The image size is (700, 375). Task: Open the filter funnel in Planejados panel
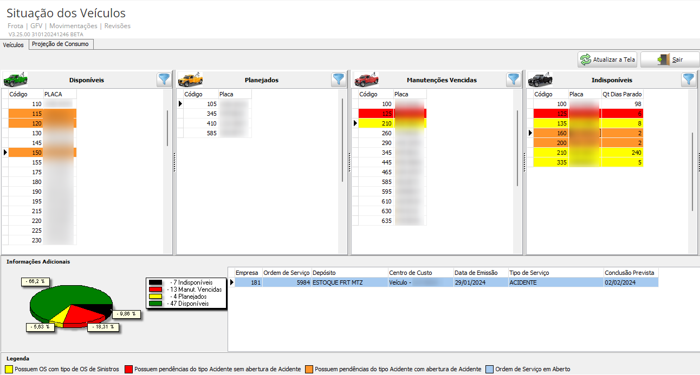tap(339, 80)
